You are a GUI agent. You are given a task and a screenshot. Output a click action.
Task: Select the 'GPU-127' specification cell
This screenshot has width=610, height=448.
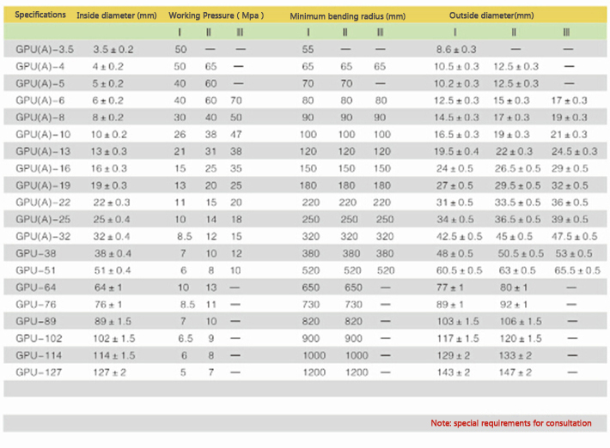pos(39,372)
